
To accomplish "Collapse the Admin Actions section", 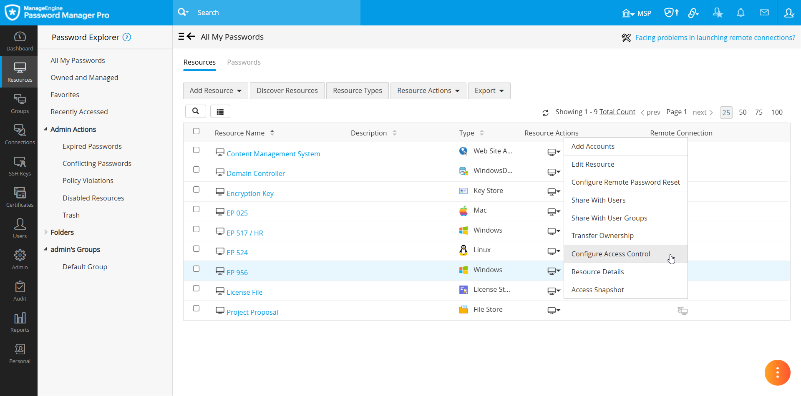I will 46,129.
